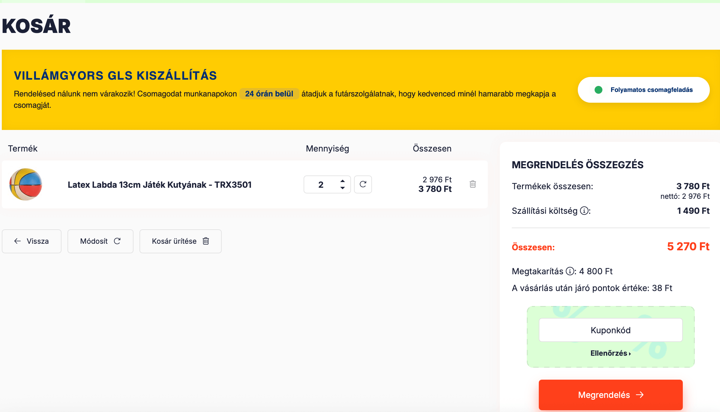Image resolution: width=720 pixels, height=412 pixels.
Task: Click the shipping cost info icon
Action: tap(584, 211)
